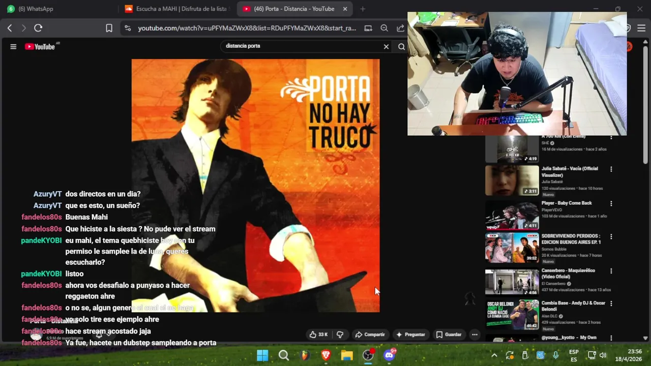Click the cast/install icon in the address bar
The height and width of the screenshot is (366, 651).
pos(368,28)
